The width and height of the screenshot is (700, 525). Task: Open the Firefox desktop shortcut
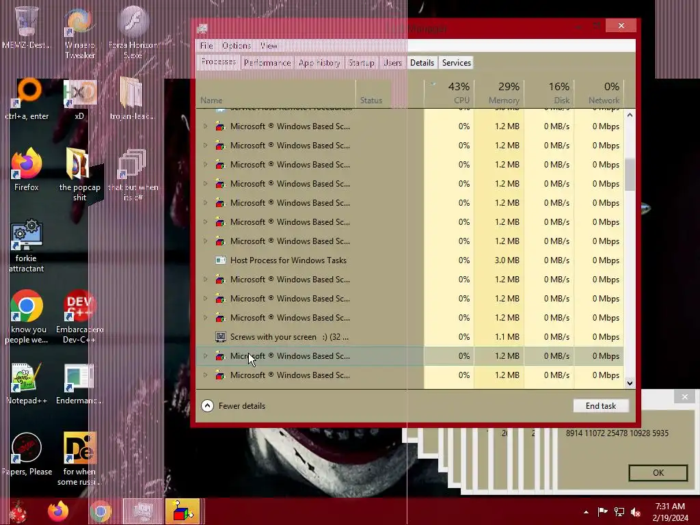[x=27, y=170]
